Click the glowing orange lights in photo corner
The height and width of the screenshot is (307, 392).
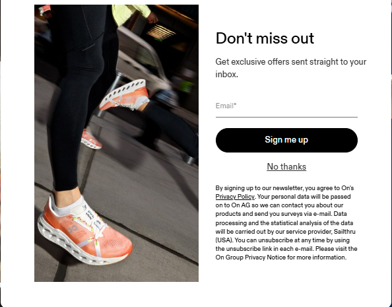click(161, 32)
